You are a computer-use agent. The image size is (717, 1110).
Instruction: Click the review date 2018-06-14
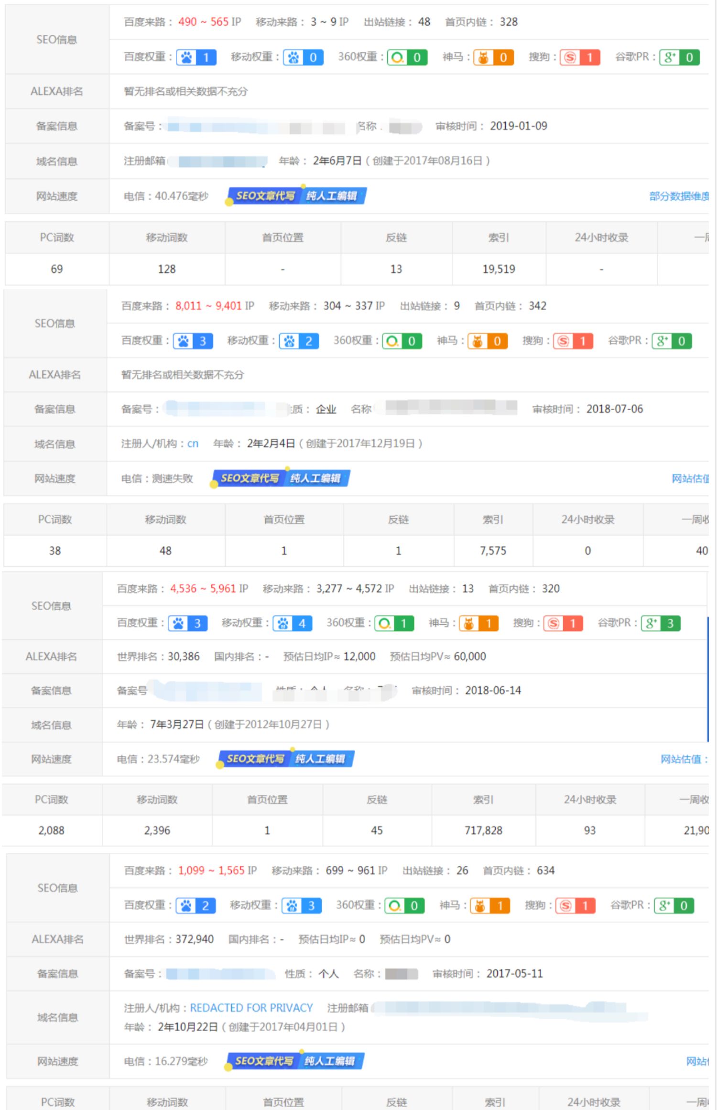(x=493, y=690)
